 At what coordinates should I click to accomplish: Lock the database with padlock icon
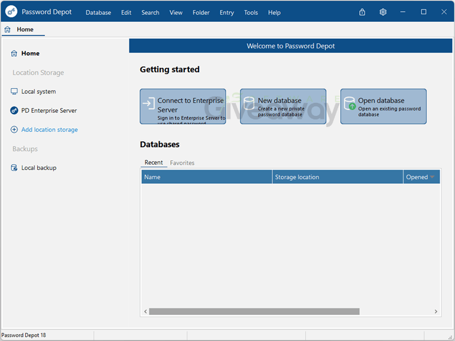362,12
